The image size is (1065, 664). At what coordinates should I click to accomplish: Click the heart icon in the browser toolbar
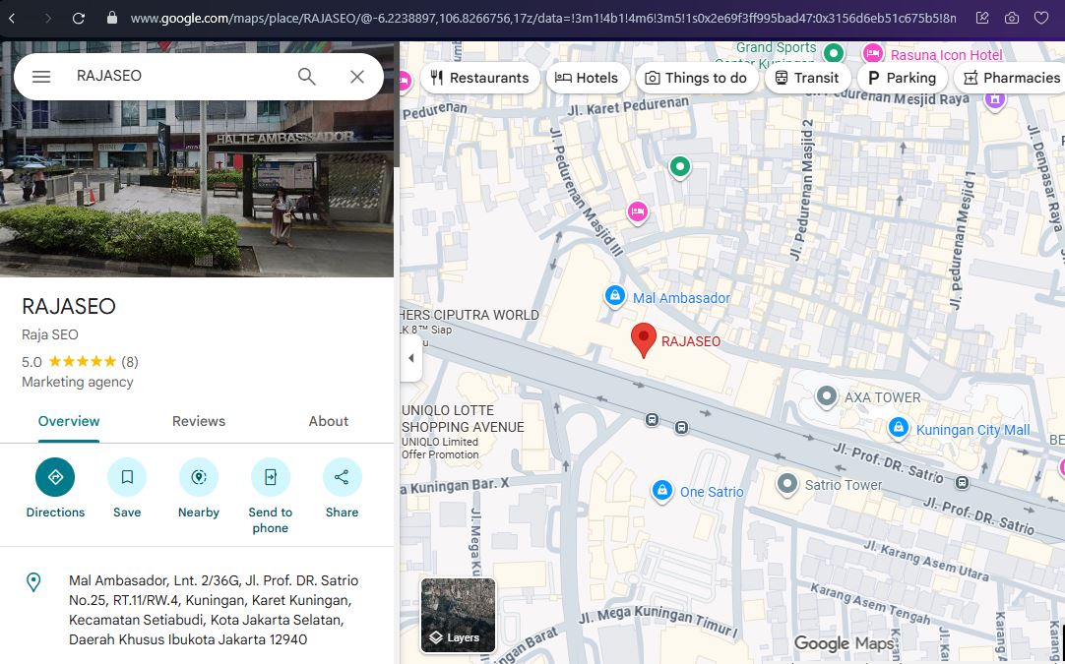(x=1041, y=17)
